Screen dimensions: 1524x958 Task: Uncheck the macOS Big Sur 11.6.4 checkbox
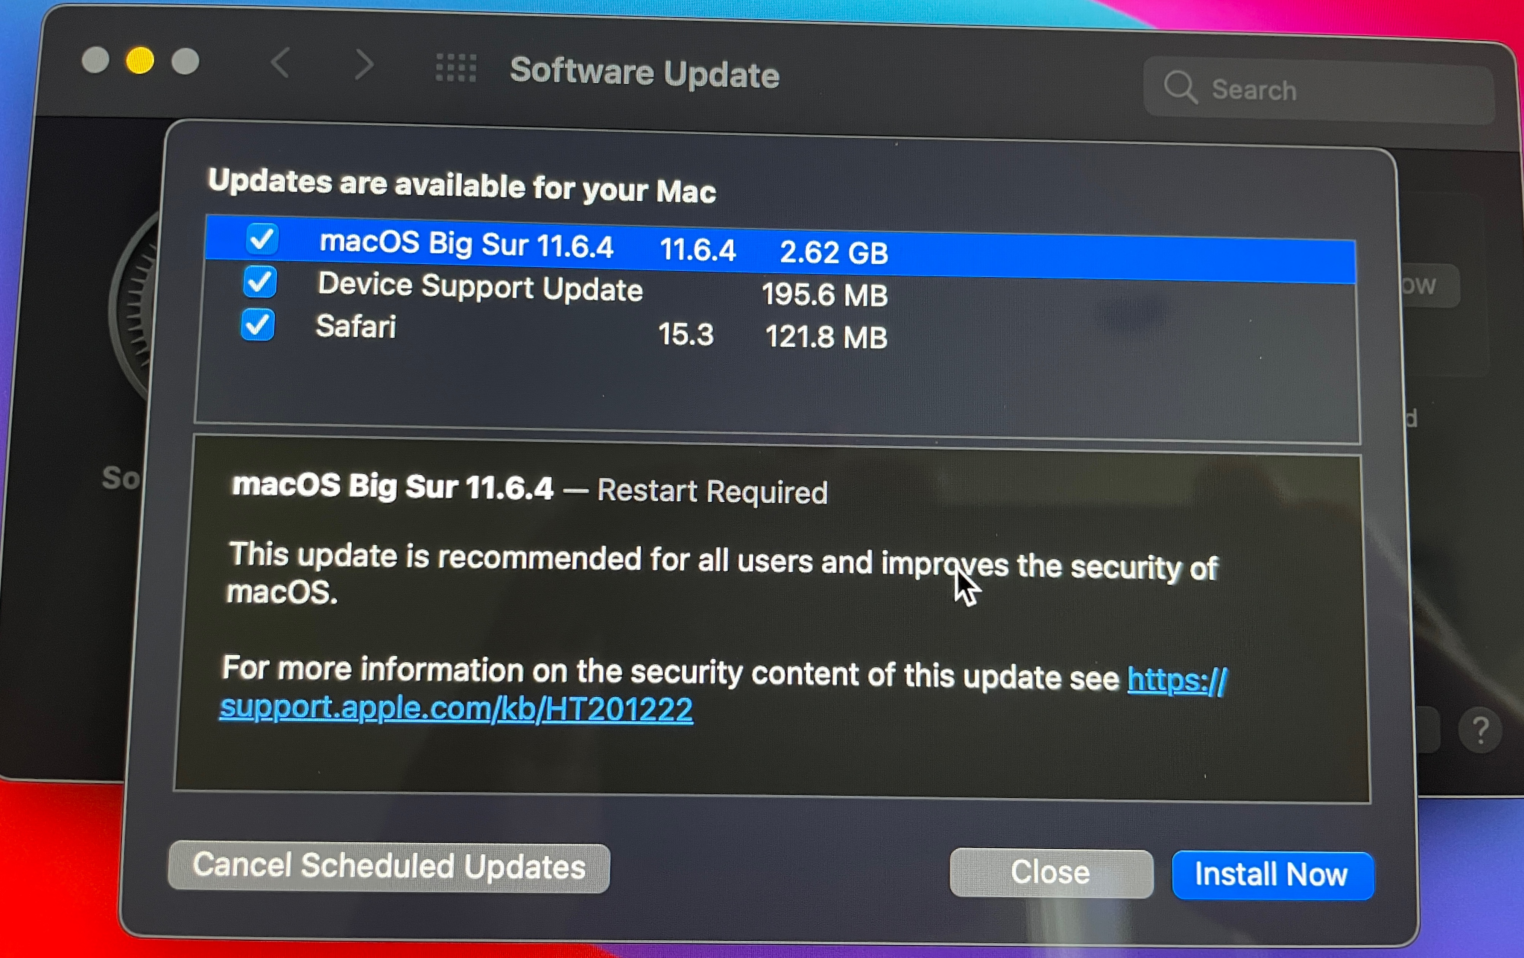point(261,239)
